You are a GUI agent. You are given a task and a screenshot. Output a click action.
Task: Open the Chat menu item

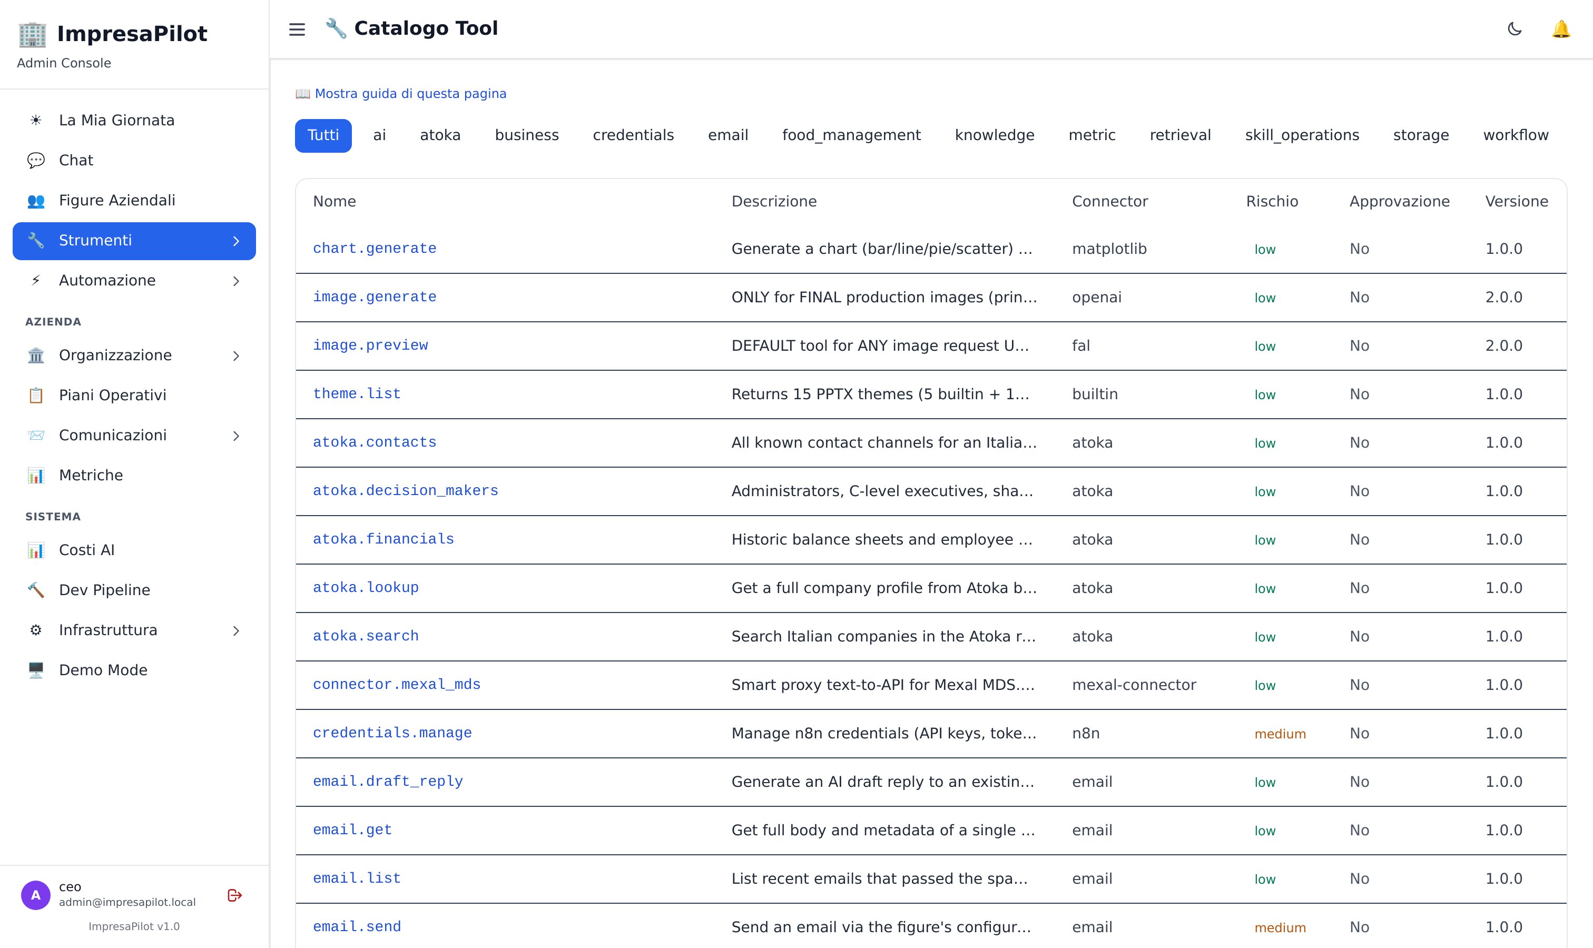pos(134,160)
